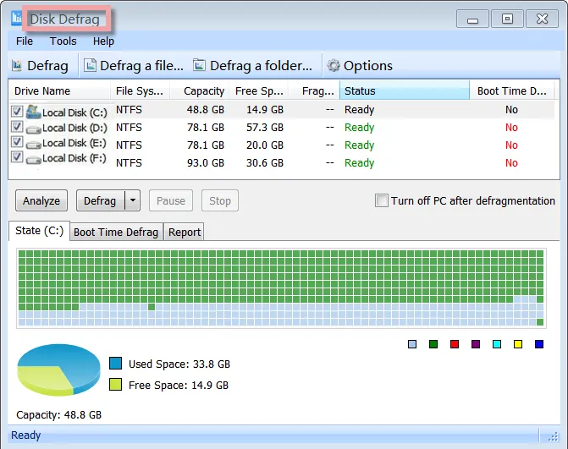This screenshot has height=449, width=568.
Task: Click the Defrag toolbar icon
Action: pos(17,65)
